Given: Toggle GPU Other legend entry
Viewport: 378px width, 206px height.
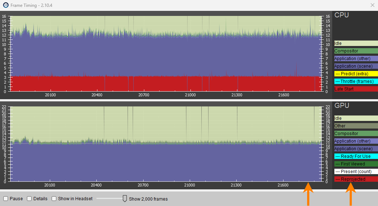Looking at the screenshot, I should [x=356, y=126].
